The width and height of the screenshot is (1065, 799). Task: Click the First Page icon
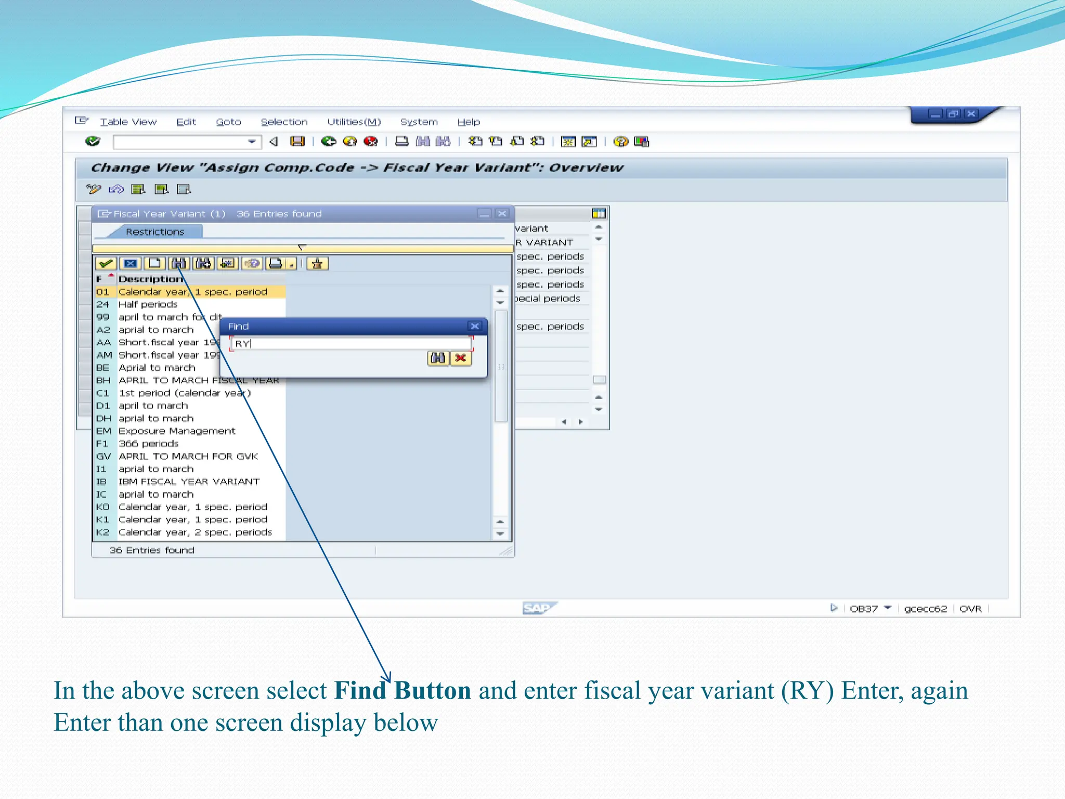click(x=475, y=141)
